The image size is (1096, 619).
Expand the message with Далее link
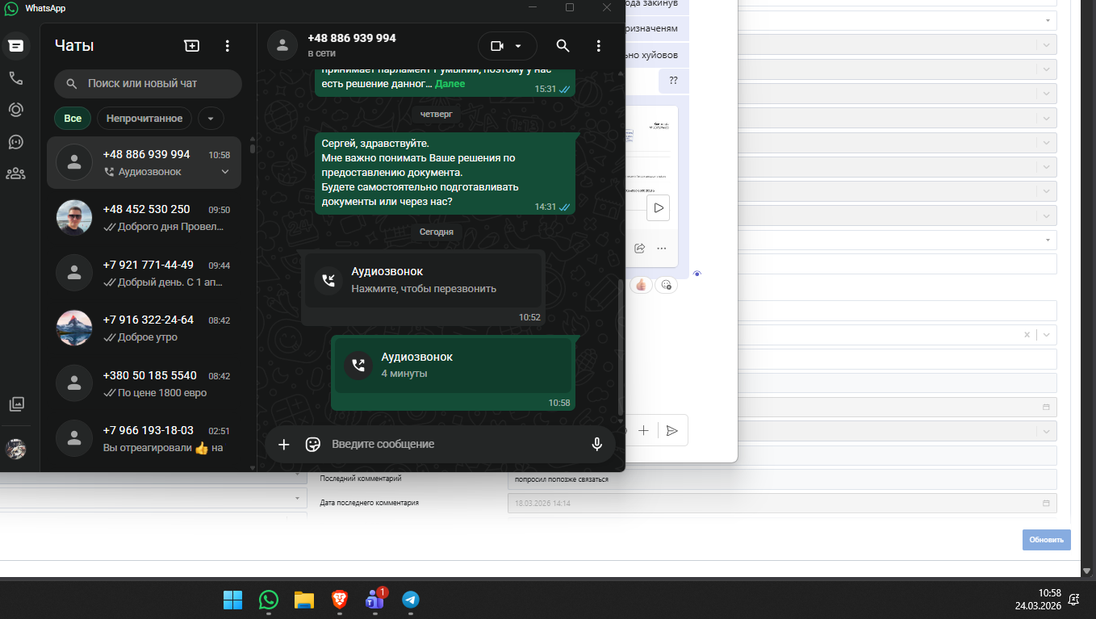coord(450,83)
